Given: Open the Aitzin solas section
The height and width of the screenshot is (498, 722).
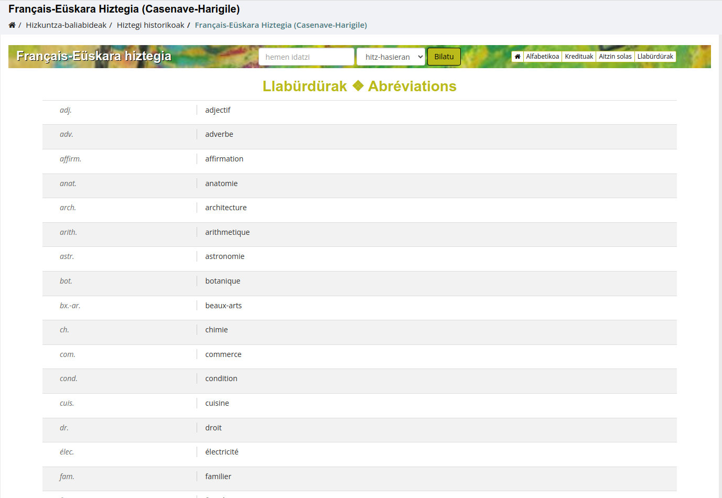Looking at the screenshot, I should tap(615, 57).
